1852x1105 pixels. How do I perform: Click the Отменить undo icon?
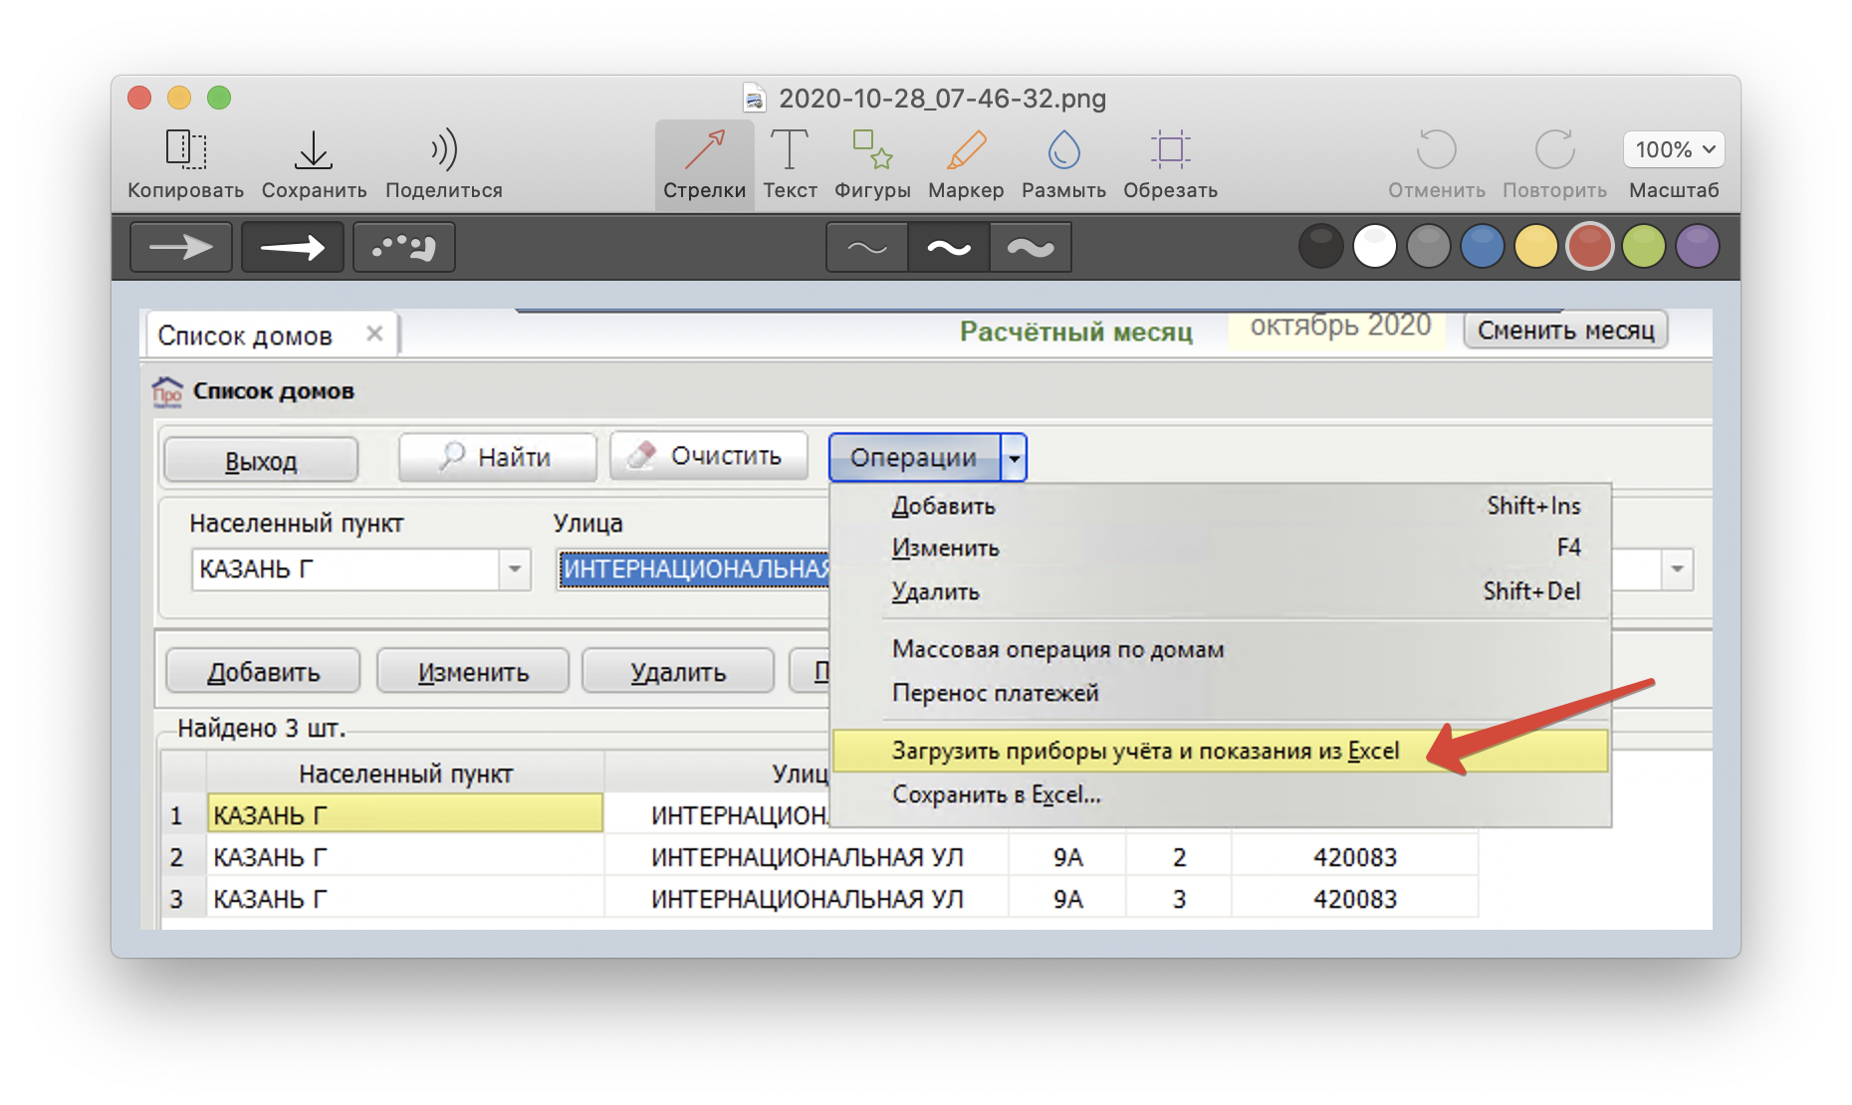click(1437, 149)
